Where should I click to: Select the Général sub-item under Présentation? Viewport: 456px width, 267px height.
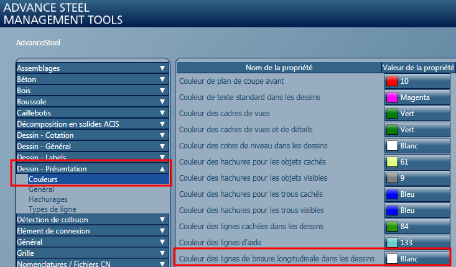coord(41,189)
